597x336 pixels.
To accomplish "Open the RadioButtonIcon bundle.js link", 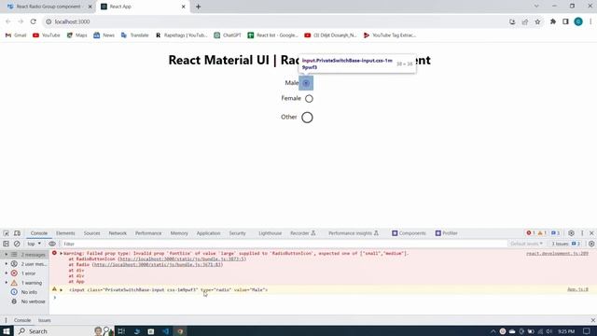I will 182,259.
